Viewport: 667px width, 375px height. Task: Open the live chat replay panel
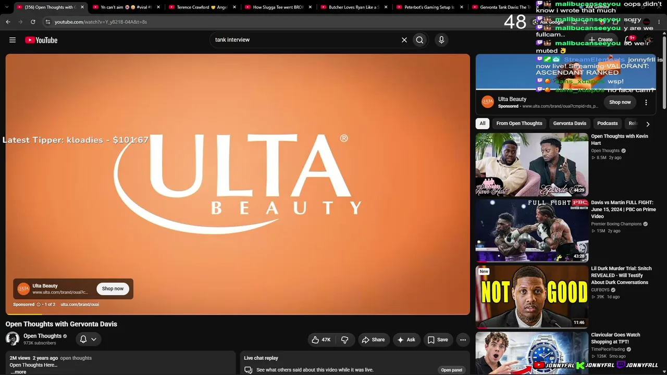tap(452, 370)
